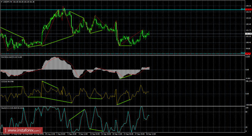Click the 13 Sep 04:00 time axis label
Image resolution: width=252 pixels, height=136 pixels.
point(94,134)
